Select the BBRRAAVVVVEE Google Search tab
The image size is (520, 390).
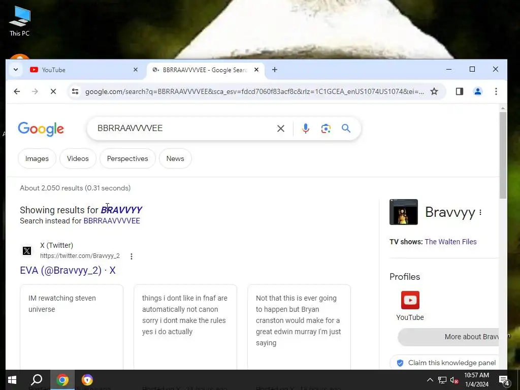pos(205,70)
